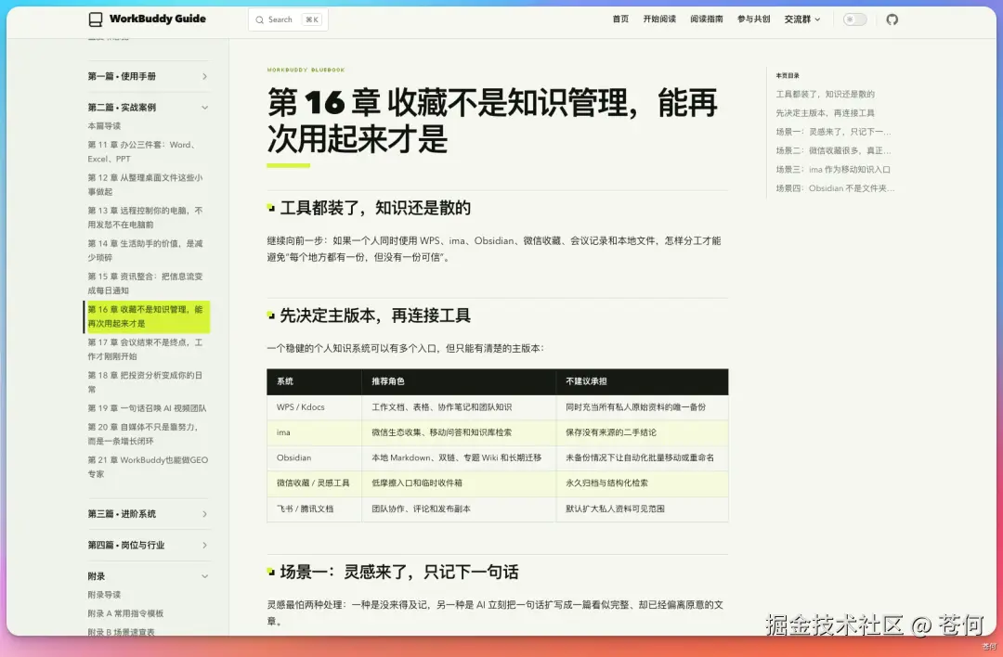
Task: Click the Obsidian table cell
Action: (315, 458)
